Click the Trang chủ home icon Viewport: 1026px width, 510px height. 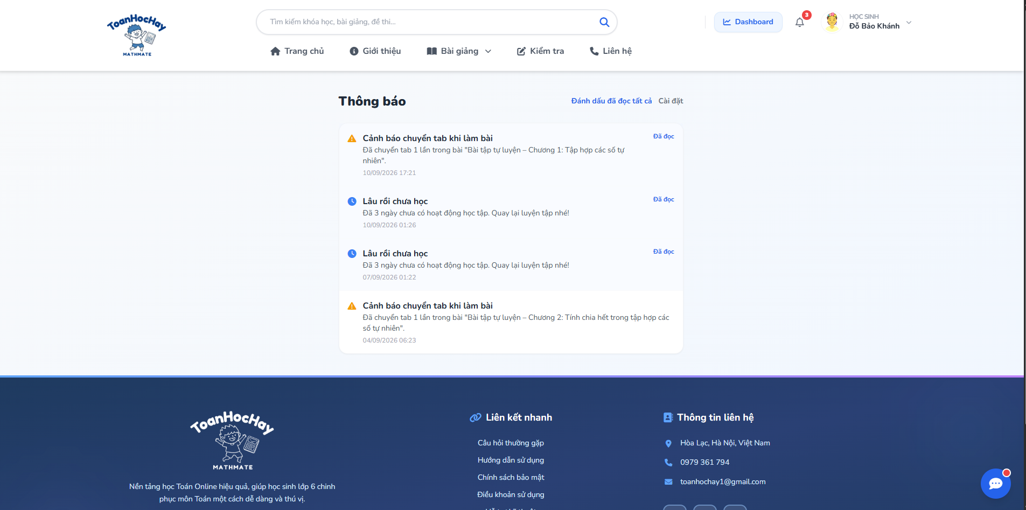(x=275, y=51)
